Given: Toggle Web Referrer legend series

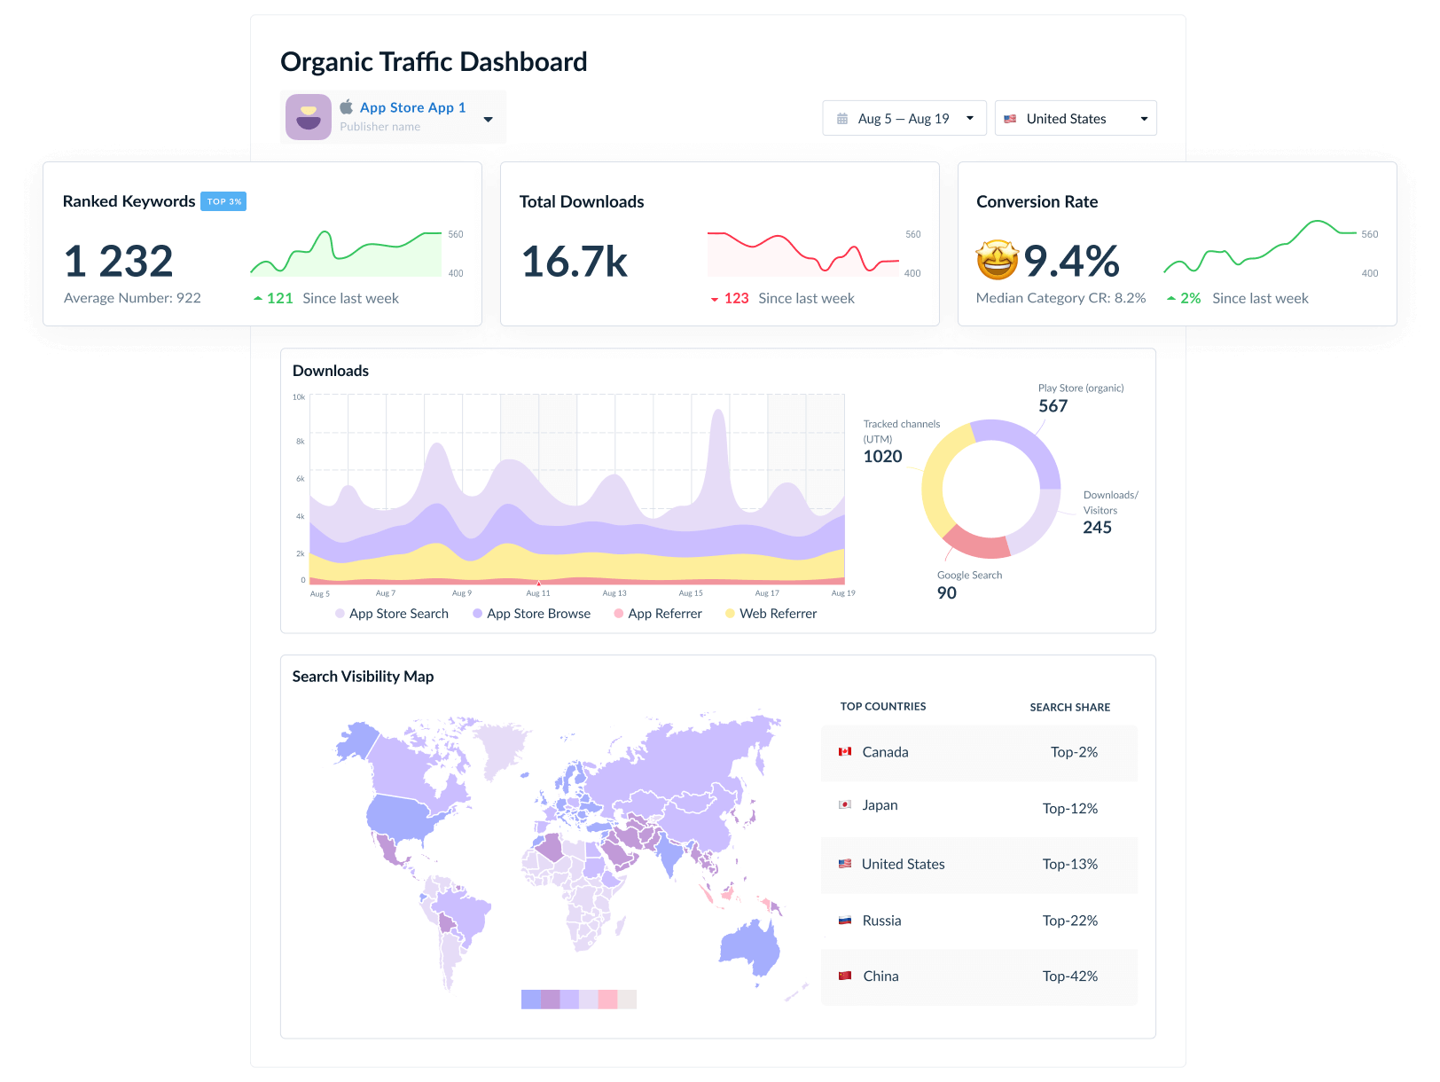Looking at the screenshot, I should click(771, 614).
